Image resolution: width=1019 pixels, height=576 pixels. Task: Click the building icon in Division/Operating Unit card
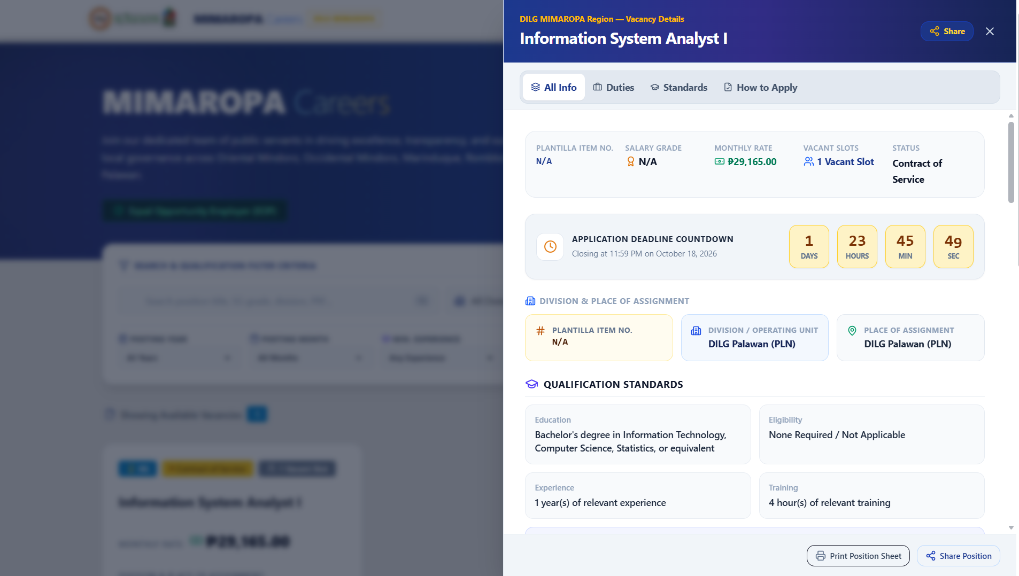click(696, 331)
